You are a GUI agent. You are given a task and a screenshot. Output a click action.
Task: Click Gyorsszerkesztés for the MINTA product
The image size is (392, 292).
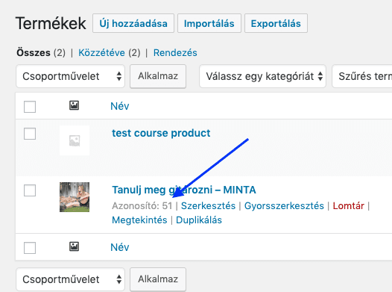coord(284,206)
